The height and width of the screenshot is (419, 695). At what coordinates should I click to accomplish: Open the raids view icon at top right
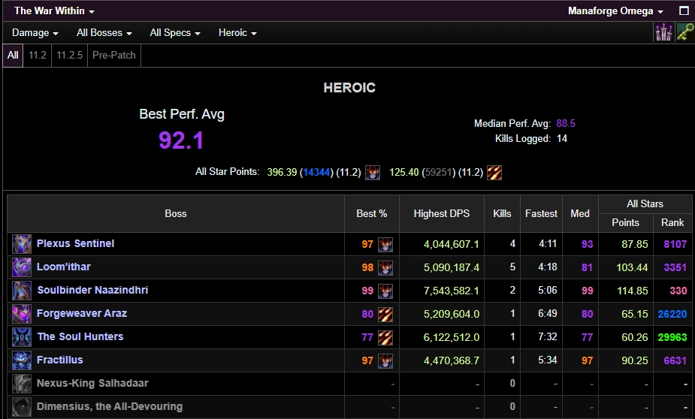(x=663, y=33)
